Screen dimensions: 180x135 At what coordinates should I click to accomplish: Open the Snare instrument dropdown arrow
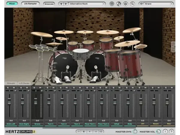172,4
